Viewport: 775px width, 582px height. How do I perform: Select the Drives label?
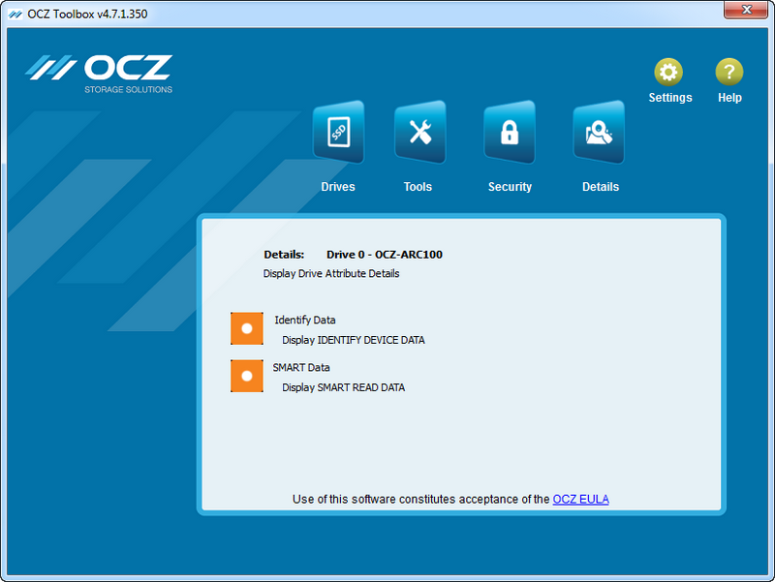pos(338,187)
